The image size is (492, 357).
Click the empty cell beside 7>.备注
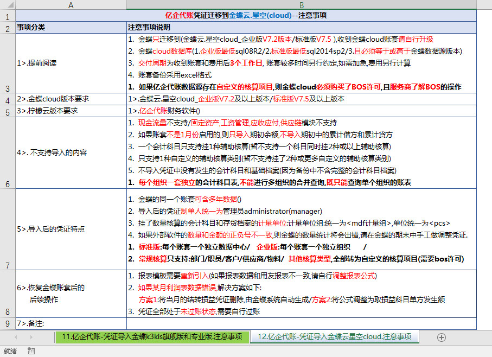point(301,324)
